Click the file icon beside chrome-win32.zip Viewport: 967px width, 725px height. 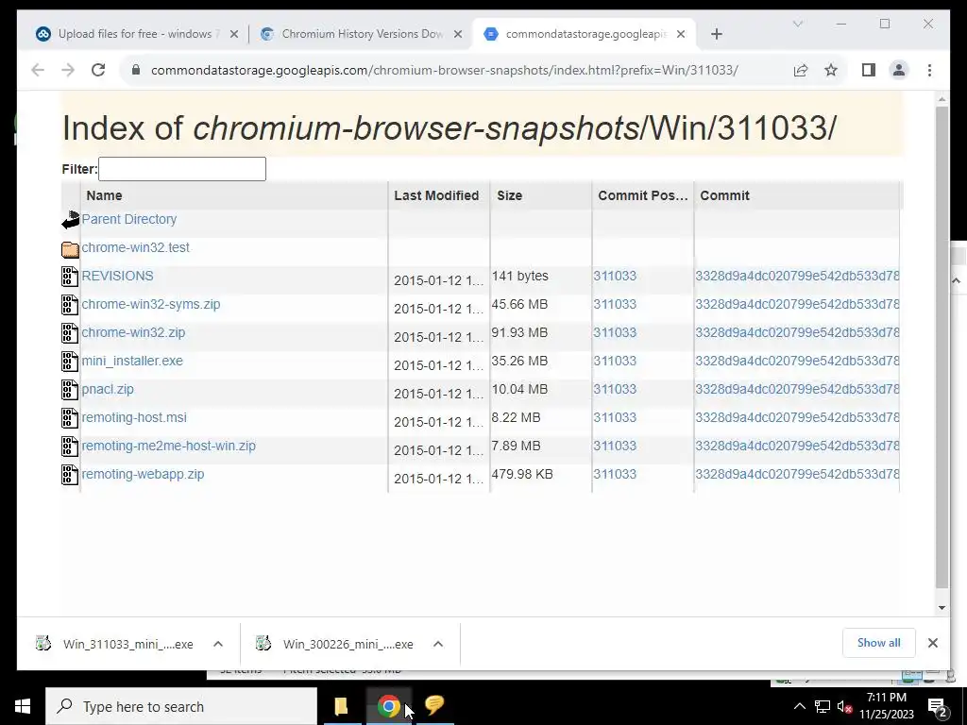(70, 333)
